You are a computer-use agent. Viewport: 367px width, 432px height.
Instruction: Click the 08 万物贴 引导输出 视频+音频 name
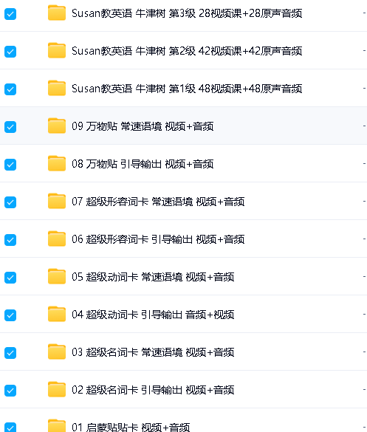(143, 164)
